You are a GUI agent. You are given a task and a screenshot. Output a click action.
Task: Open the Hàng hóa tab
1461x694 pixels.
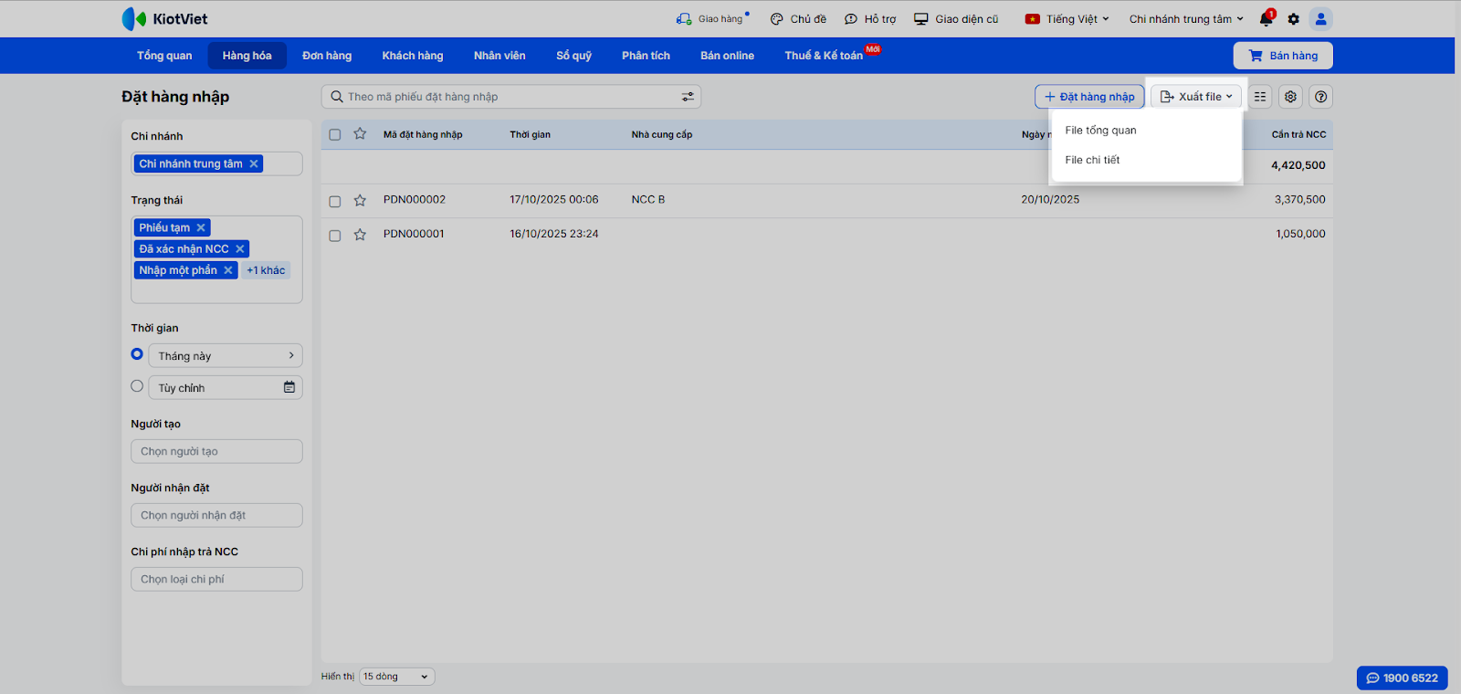point(247,56)
